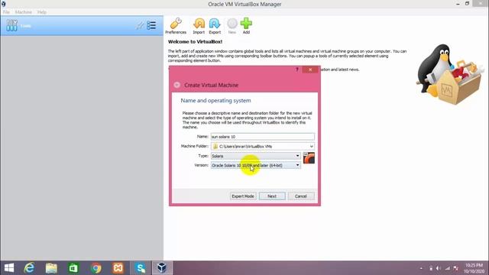Click the network signal tray icon
The height and width of the screenshot is (275, 489).
(447, 268)
